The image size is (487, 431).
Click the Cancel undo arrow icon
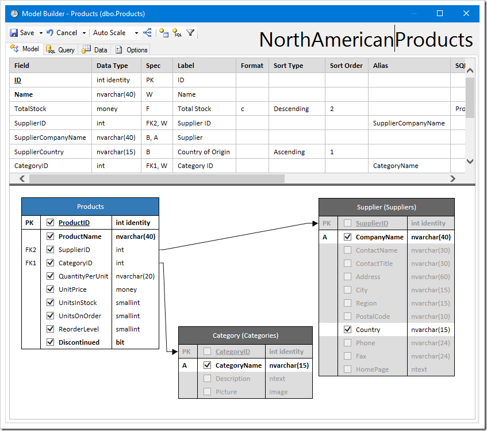[49, 32]
